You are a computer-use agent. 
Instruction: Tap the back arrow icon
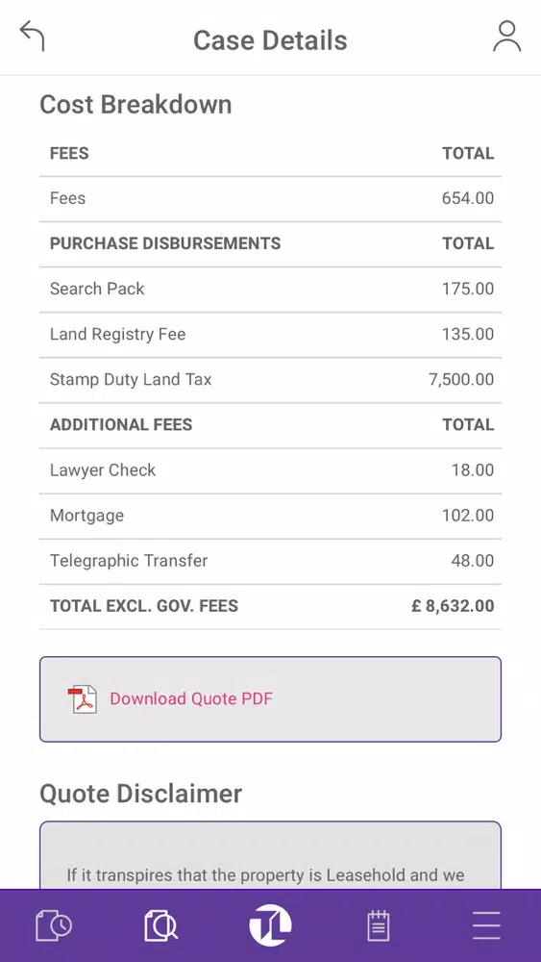(33, 36)
